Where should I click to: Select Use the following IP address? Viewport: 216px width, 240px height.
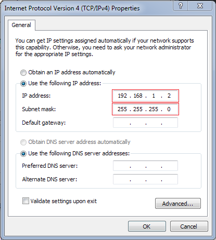[23, 84]
